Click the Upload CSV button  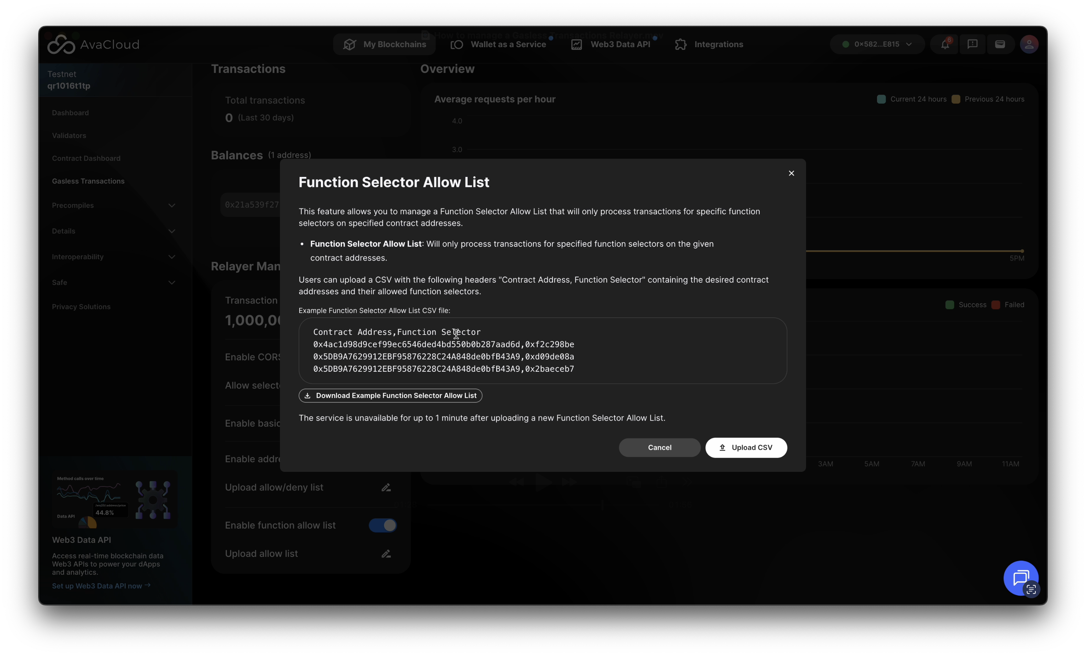pyautogui.click(x=746, y=448)
